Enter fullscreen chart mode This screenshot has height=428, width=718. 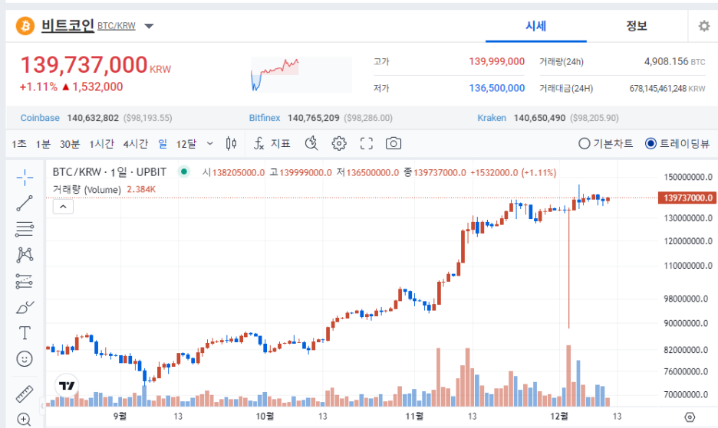point(367,144)
